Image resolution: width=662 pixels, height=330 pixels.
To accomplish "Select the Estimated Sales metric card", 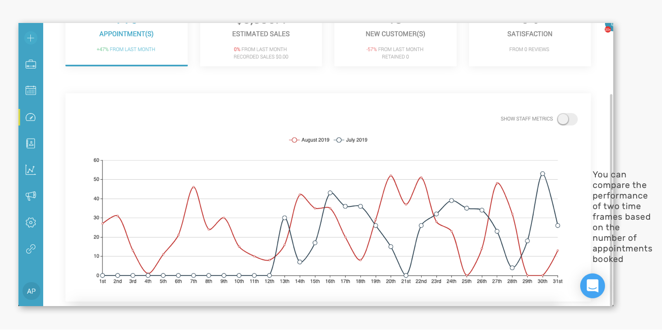I will coord(261,44).
